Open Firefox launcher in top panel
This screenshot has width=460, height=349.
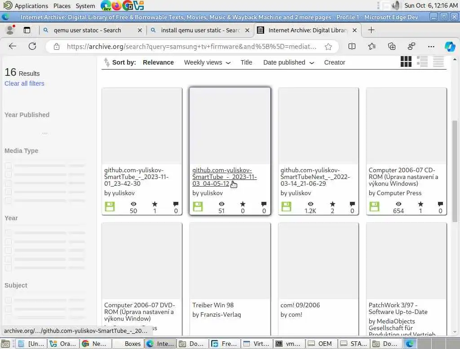pyautogui.click(x=116, y=5)
